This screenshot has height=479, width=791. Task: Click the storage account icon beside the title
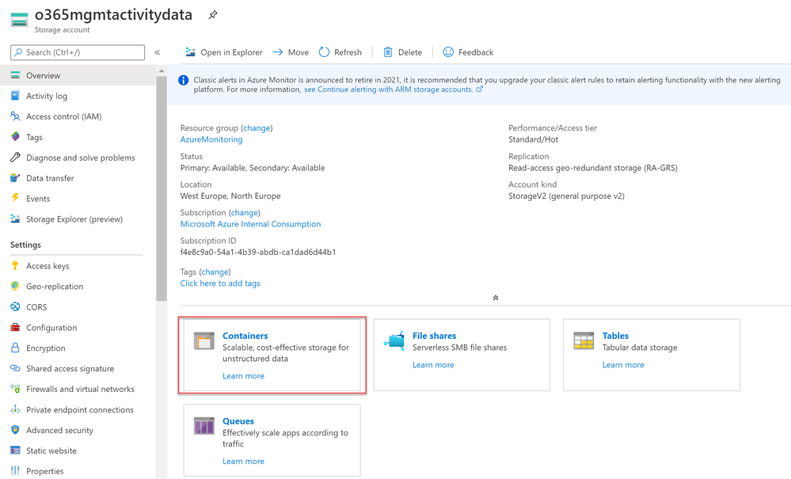19,20
